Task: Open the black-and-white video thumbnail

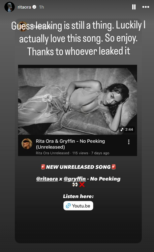Action: coord(77,100)
